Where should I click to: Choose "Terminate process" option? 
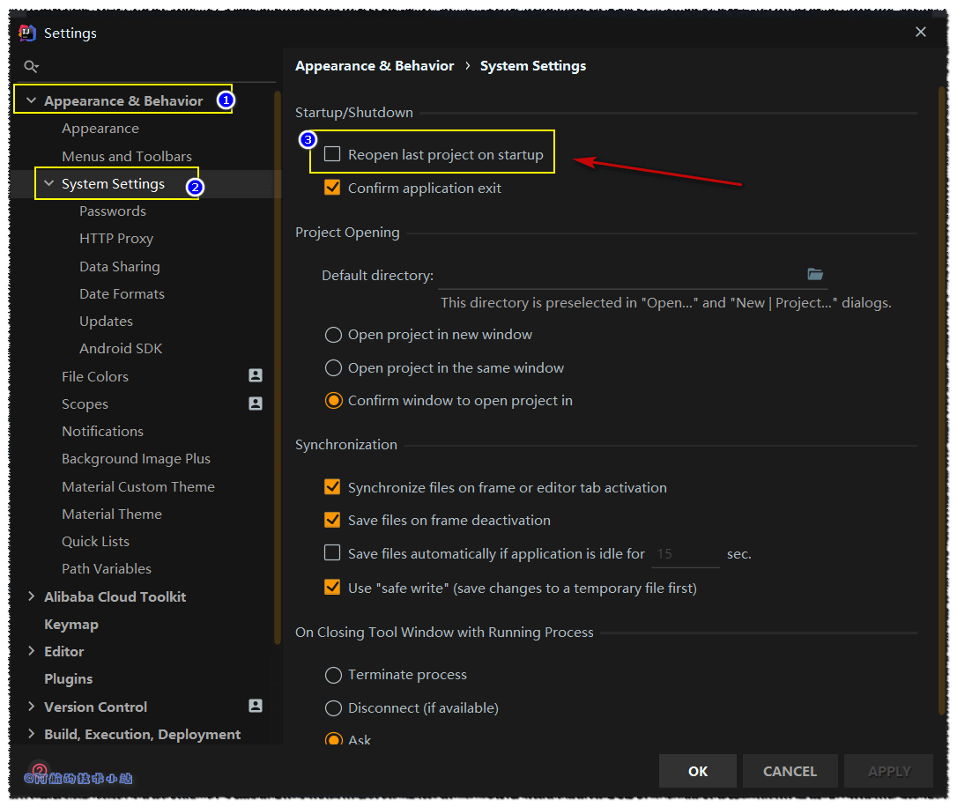[333, 675]
